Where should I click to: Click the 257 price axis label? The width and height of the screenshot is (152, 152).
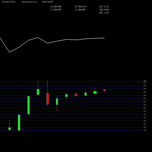tap(145, 92)
